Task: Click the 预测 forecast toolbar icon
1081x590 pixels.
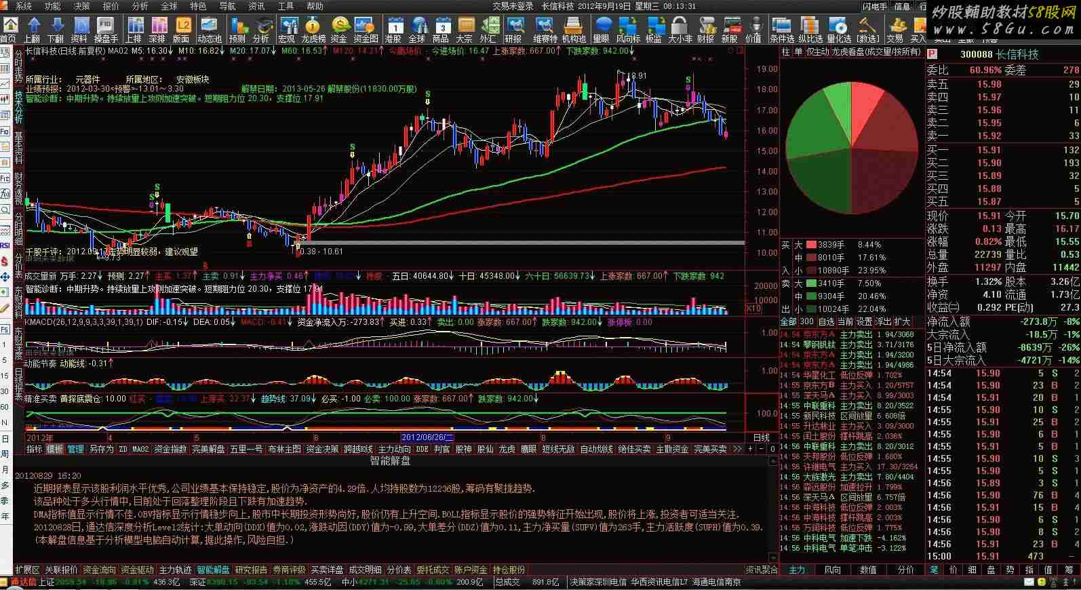Action: click(237, 30)
